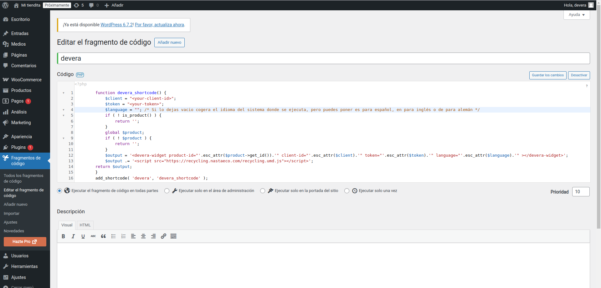Image resolution: width=601 pixels, height=288 pixels.
Task: Insert a link via the chain icon
Action: click(x=163, y=236)
